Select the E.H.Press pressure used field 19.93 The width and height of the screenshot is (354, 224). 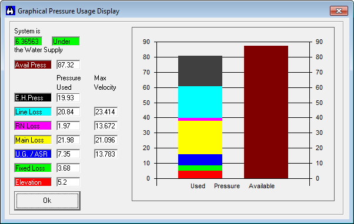(x=68, y=98)
